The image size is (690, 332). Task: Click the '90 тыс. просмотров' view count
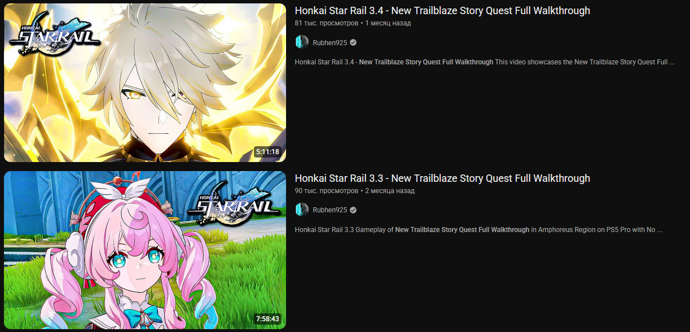326,191
